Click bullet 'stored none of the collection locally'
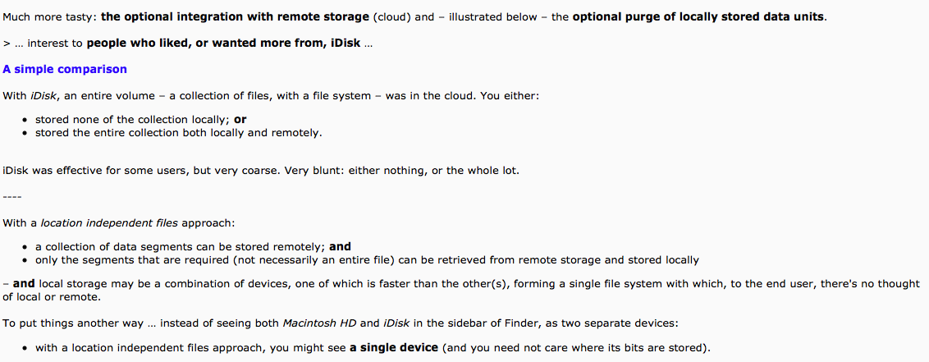 tap(133, 120)
